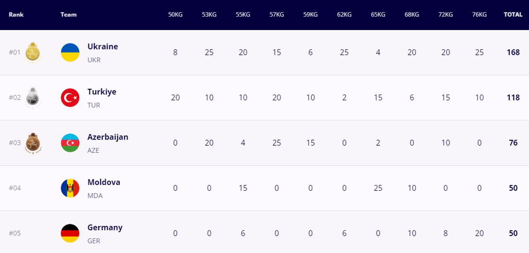529x253 pixels.
Task: Open the Azerbaijan team name link
Action: coord(108,137)
